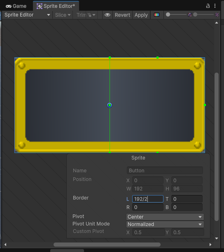Image resolution: width=224 pixels, height=252 pixels.
Task: Toggle the eye preview icon in toolbar
Action: (107, 15)
